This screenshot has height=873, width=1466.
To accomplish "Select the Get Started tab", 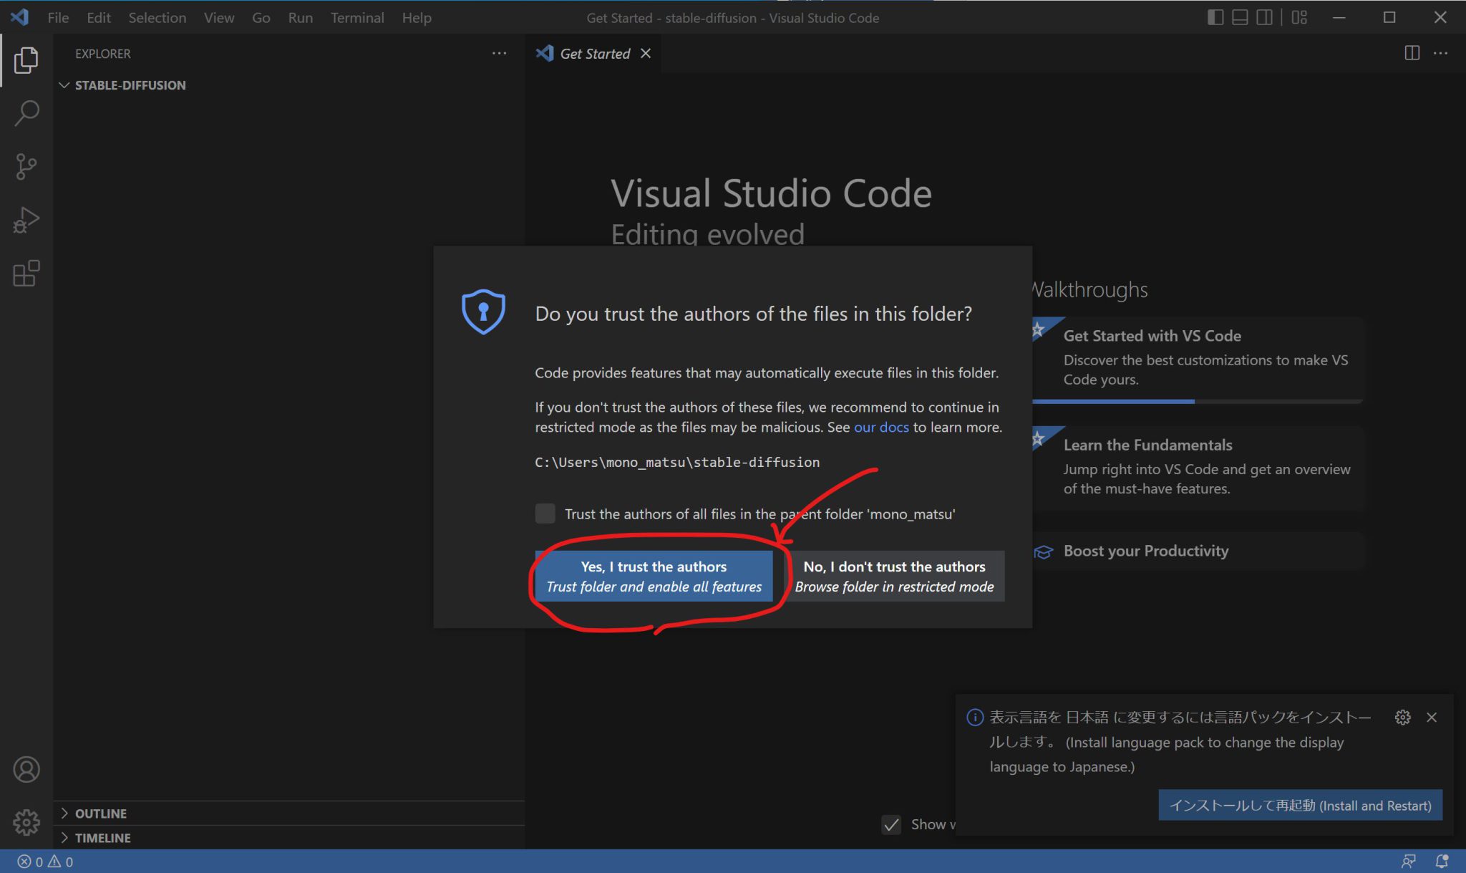I will [594, 53].
